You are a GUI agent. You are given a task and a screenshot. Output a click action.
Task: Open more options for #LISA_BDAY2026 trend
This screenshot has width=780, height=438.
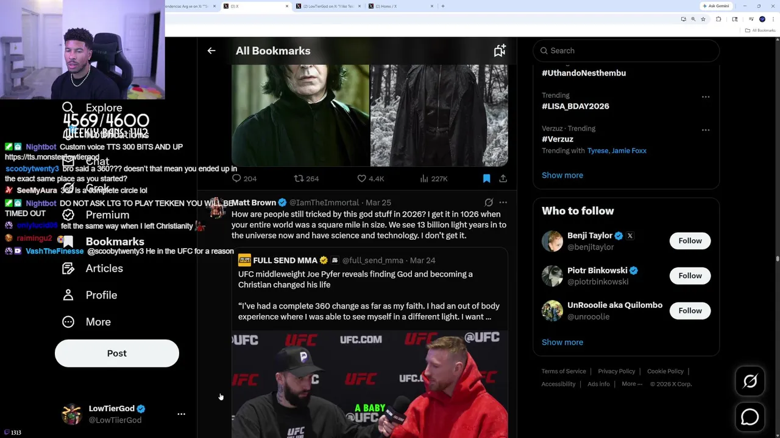click(706, 97)
